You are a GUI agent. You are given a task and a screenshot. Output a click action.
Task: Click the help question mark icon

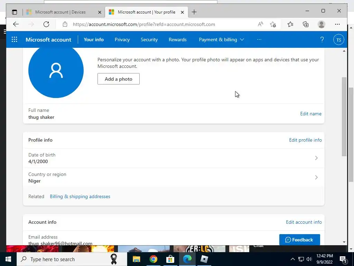coord(322,39)
